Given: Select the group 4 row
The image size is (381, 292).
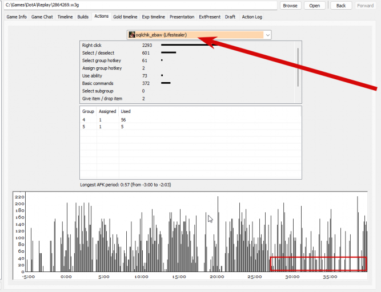Looking at the screenshot, I should [x=191, y=120].
